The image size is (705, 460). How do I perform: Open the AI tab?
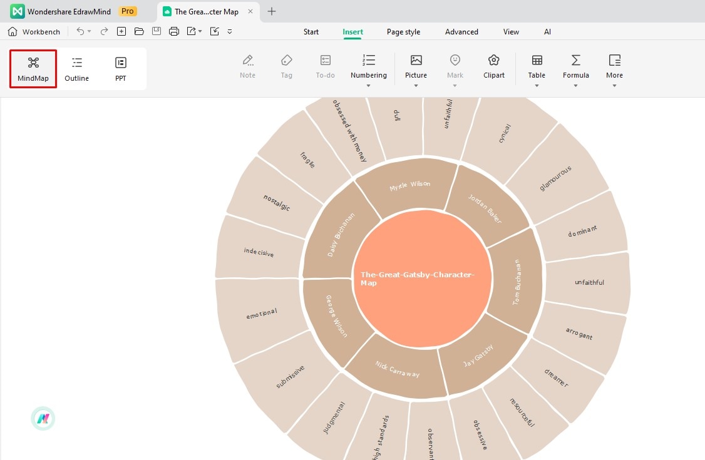[547, 32]
